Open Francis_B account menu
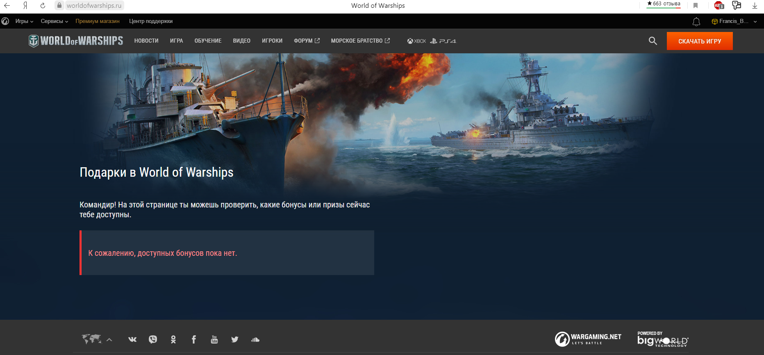This screenshot has height=355, width=764. (734, 21)
